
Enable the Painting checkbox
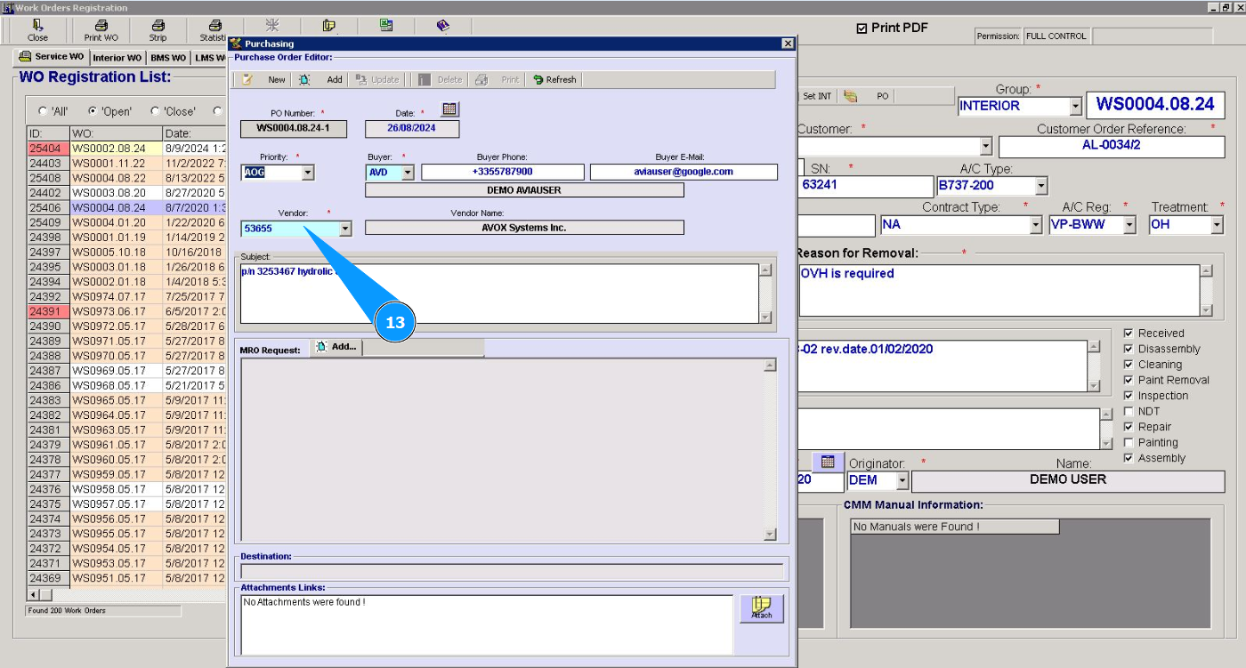click(1129, 442)
